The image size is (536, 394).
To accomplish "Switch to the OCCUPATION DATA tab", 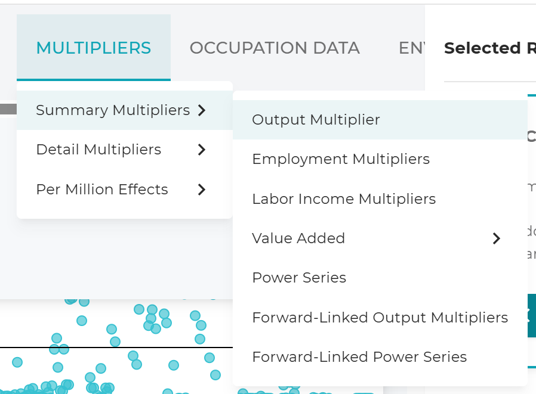I will [275, 48].
